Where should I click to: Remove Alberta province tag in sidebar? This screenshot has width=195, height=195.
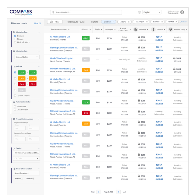(22, 179)
